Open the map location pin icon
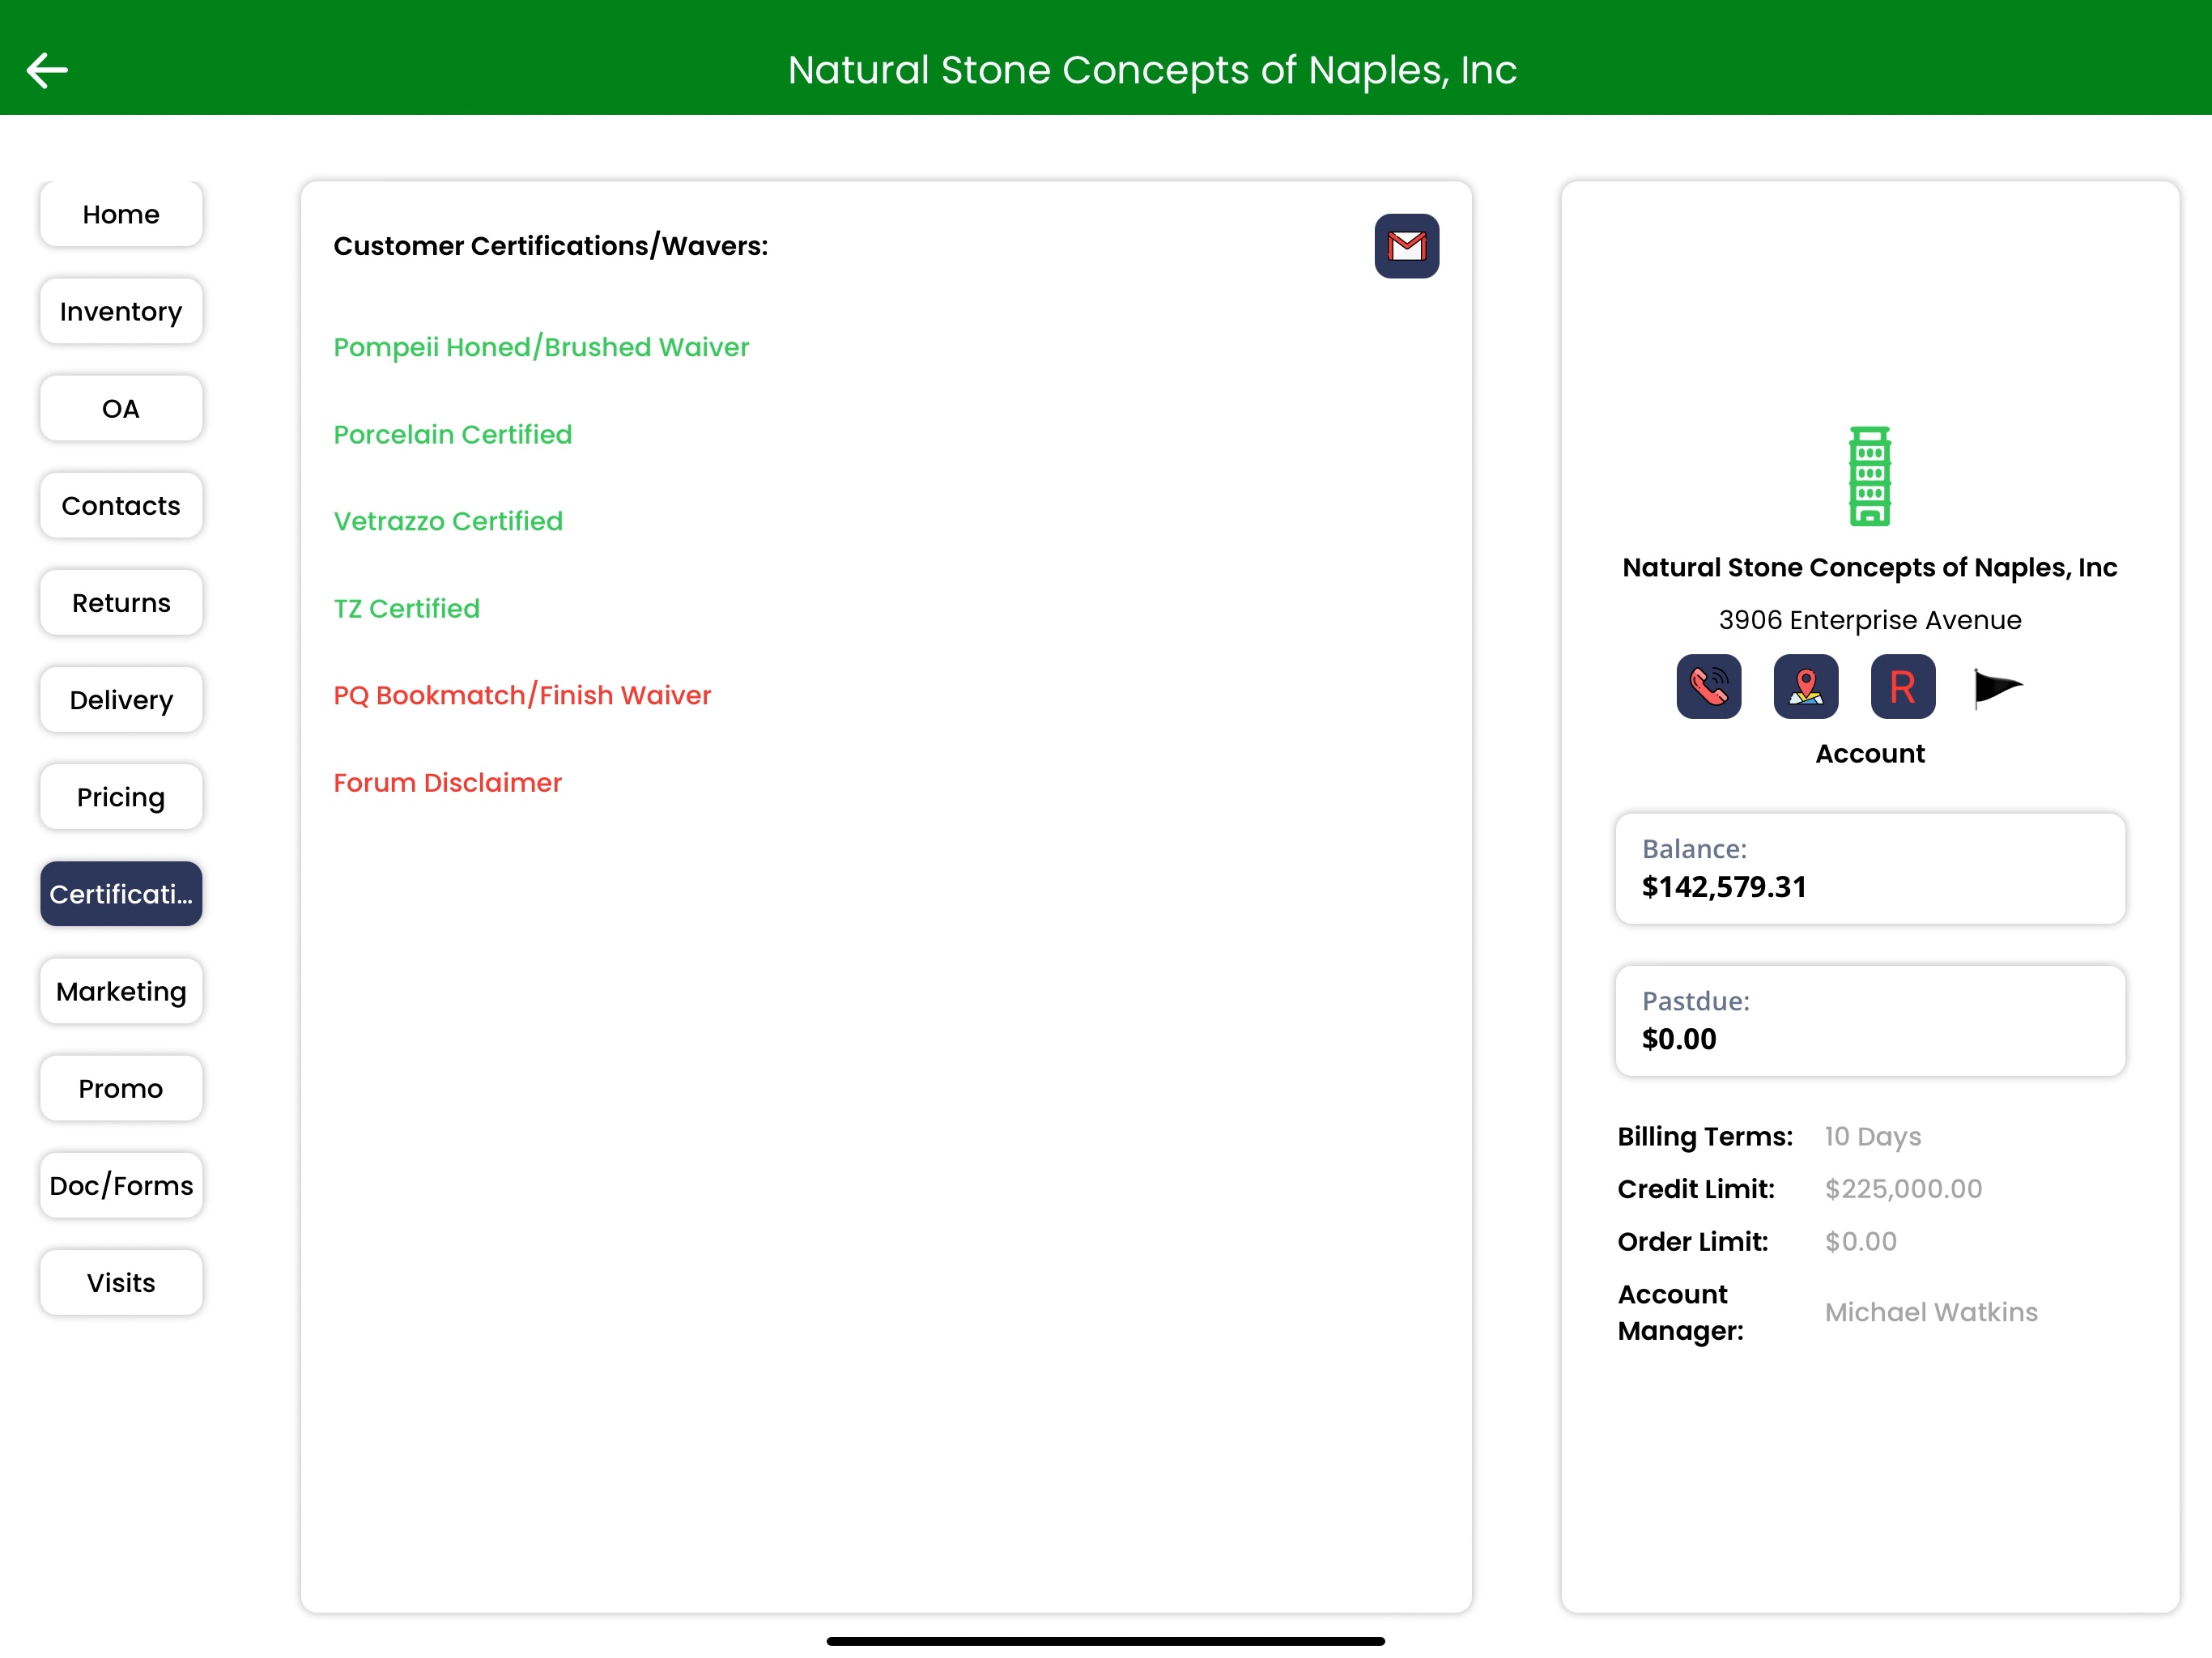The height and width of the screenshot is (1658, 2212). [x=1804, y=687]
